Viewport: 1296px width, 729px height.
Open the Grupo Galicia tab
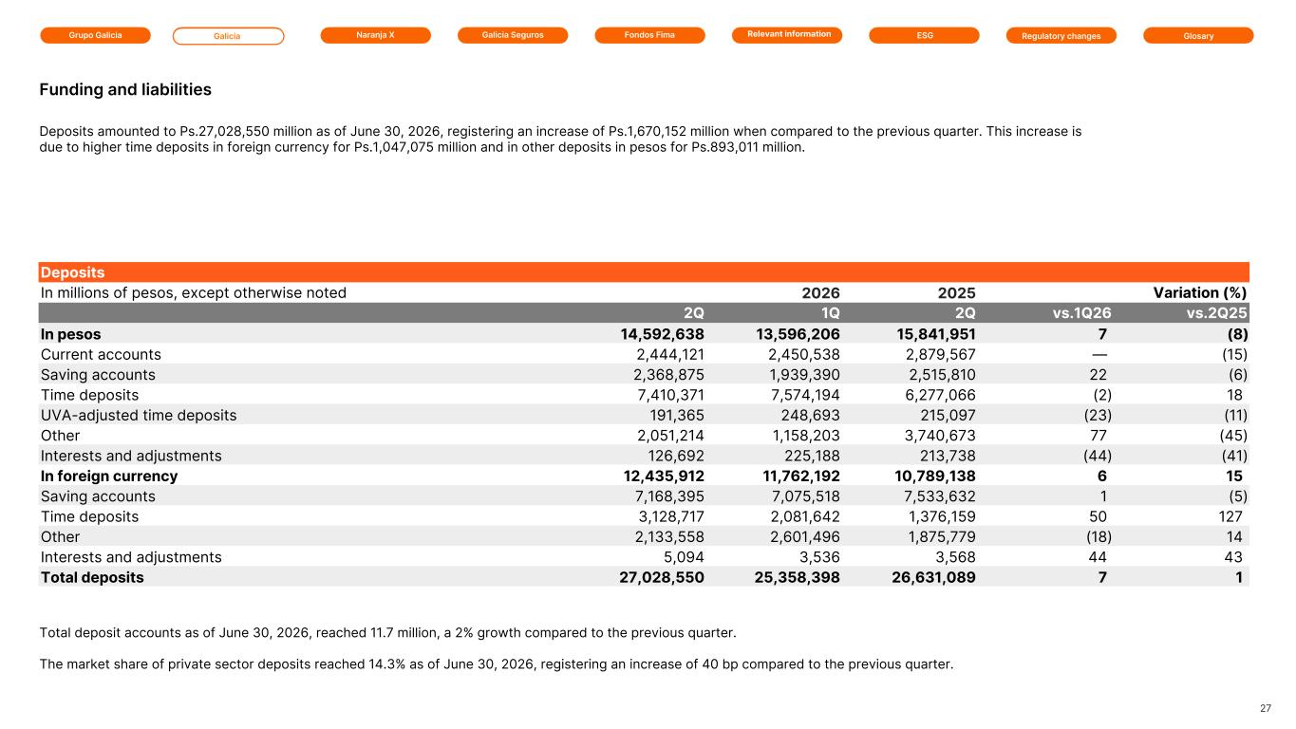click(95, 35)
